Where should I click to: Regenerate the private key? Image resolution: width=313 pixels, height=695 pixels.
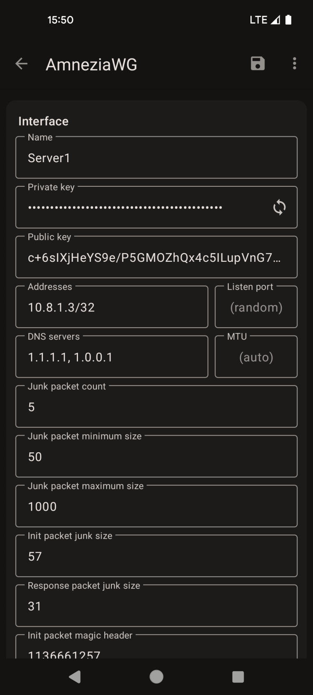(x=279, y=207)
